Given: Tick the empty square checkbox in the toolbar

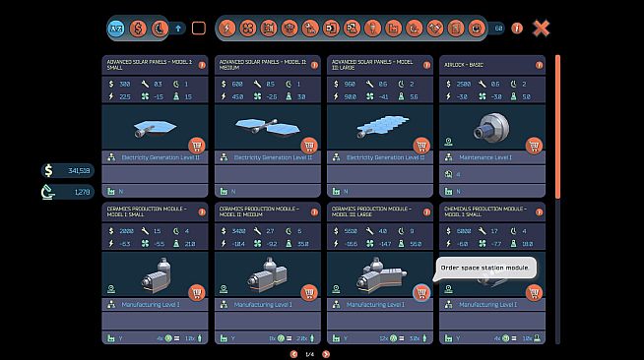Looking at the screenshot, I should [x=199, y=29].
